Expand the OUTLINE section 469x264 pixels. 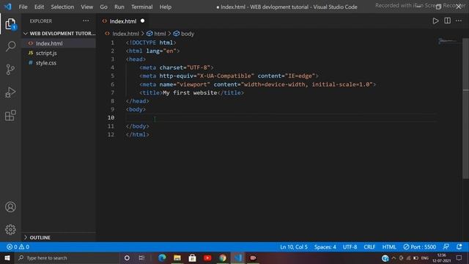point(59,238)
